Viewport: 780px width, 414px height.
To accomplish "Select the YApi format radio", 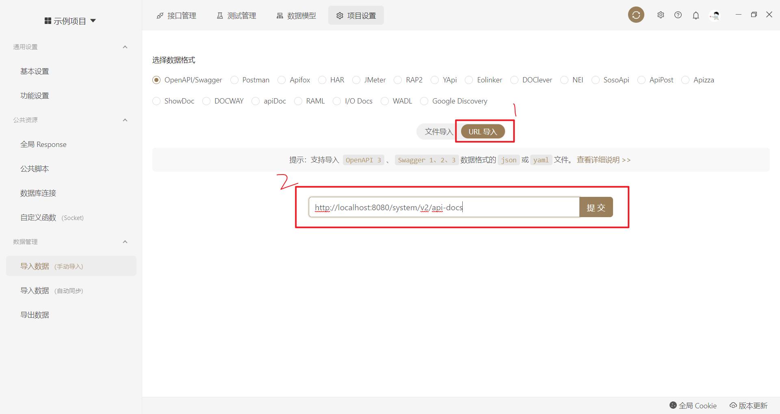I will tap(435, 80).
